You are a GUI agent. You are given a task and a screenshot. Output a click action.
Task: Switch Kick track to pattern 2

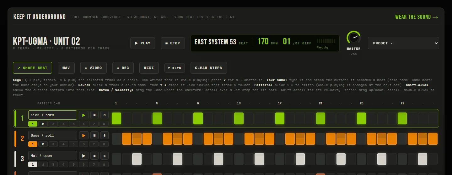point(43,124)
